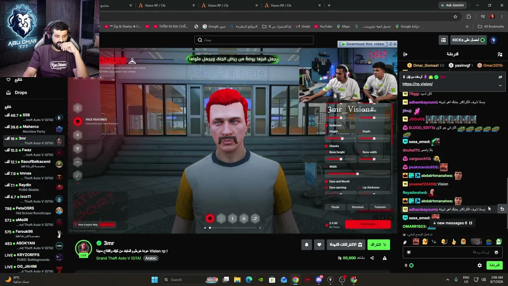Click the green chat الدردشة send button
Screen dimensions: 508x286
coord(494,265)
